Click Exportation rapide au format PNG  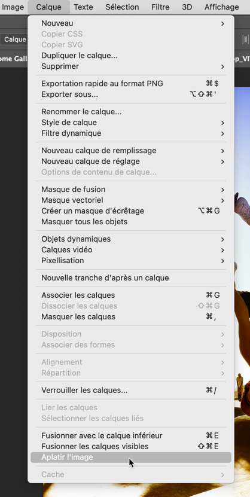[131, 83]
